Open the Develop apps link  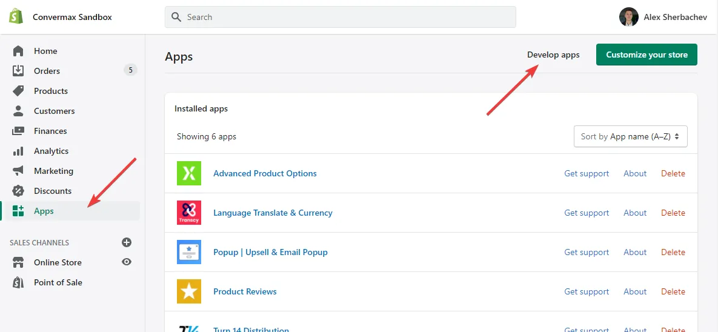(x=553, y=55)
